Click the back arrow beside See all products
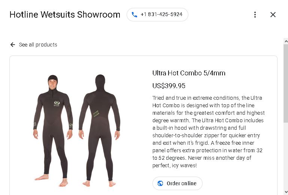This screenshot has height=195, width=288. pyautogui.click(x=13, y=45)
